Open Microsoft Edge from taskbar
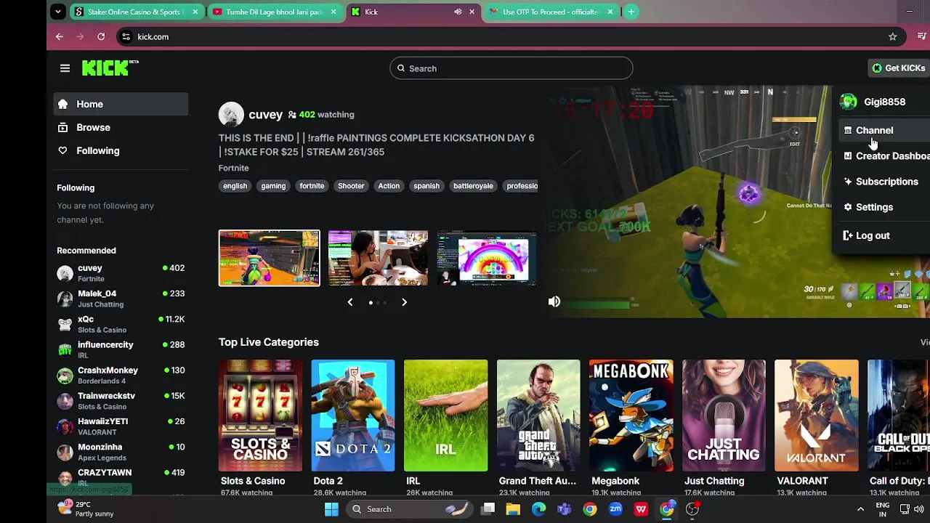The width and height of the screenshot is (930, 523). pos(538,509)
